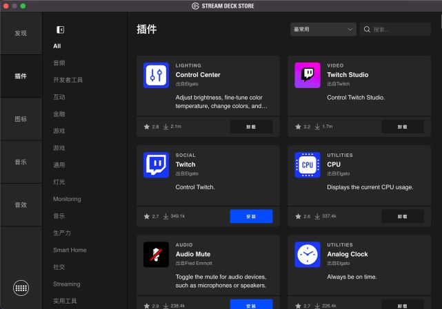
Task: Install the Twitch plugin
Action: click(251, 216)
